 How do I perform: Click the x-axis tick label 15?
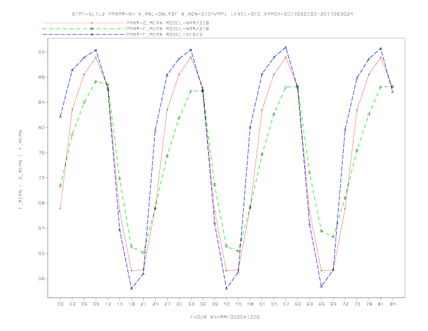coord(119,304)
